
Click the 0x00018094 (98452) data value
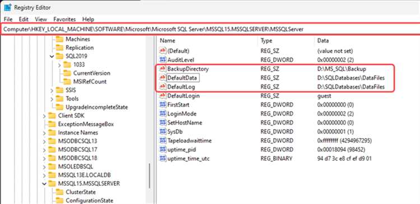point(341,149)
